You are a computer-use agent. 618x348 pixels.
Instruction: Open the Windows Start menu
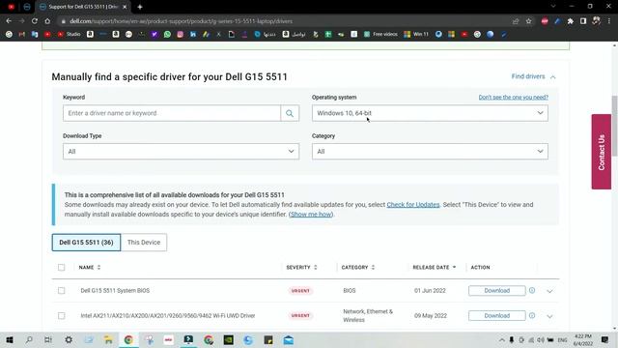10,339
